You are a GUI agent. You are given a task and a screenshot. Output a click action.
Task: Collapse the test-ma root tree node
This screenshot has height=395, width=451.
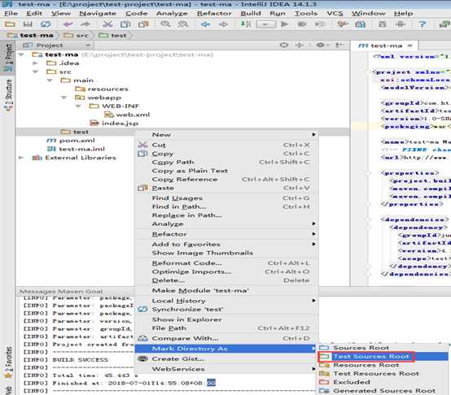pyautogui.click(x=21, y=54)
